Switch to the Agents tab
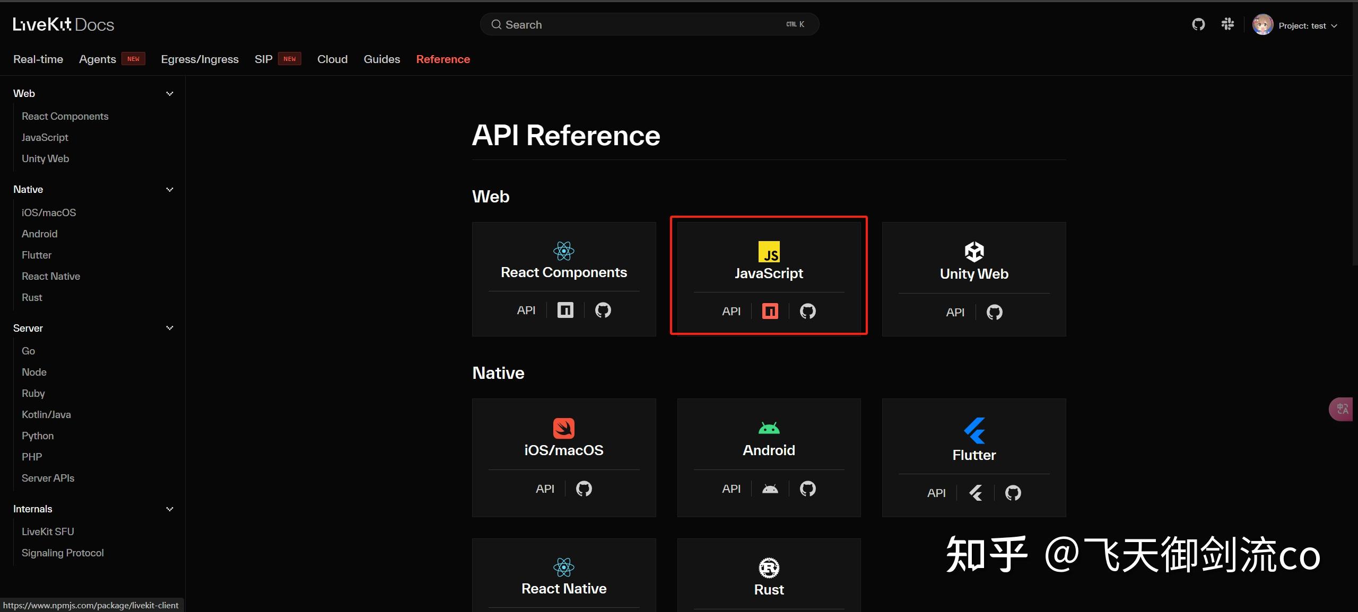 pos(98,59)
